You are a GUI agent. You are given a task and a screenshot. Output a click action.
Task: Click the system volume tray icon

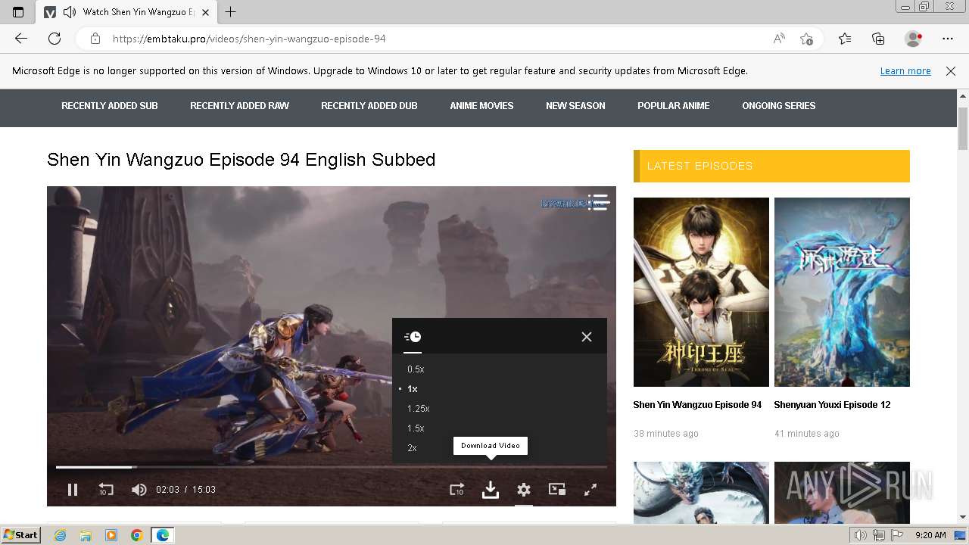pos(861,535)
